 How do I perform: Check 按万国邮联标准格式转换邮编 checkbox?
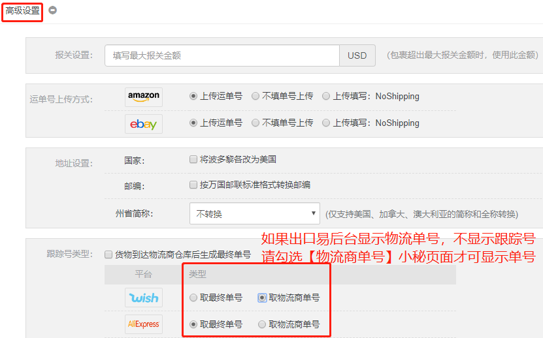pos(193,185)
